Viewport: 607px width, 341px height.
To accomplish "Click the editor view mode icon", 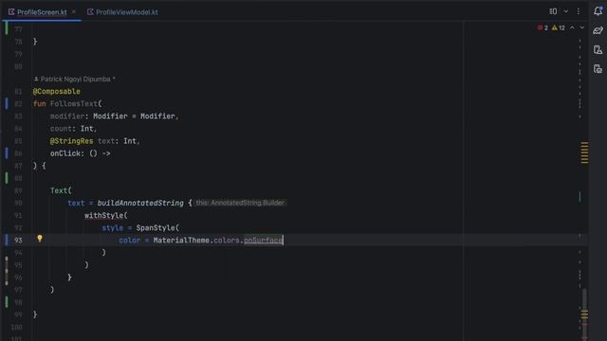I will pyautogui.click(x=553, y=11).
